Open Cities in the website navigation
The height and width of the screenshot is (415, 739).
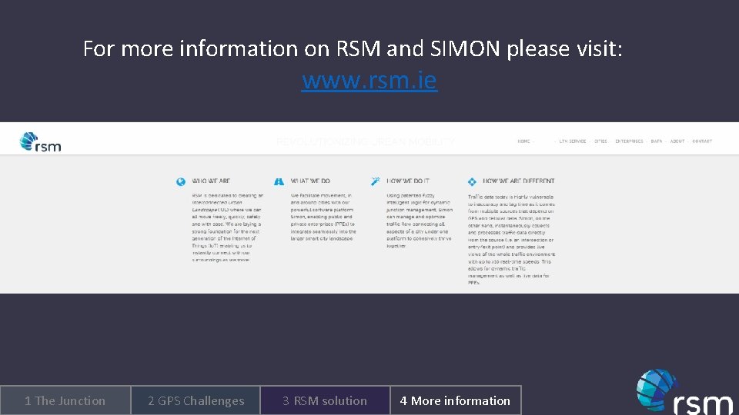[601, 141]
